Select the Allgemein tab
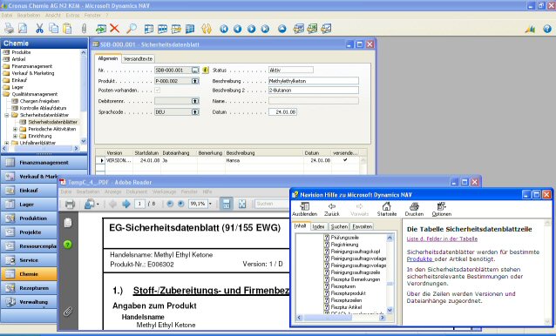Image resolution: width=556 pixels, height=336 pixels. 108,58
